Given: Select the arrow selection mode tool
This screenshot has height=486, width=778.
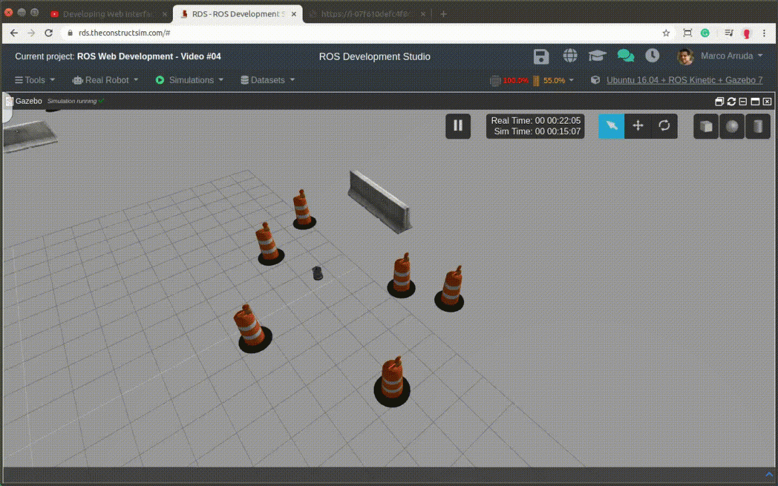Looking at the screenshot, I should pos(611,126).
